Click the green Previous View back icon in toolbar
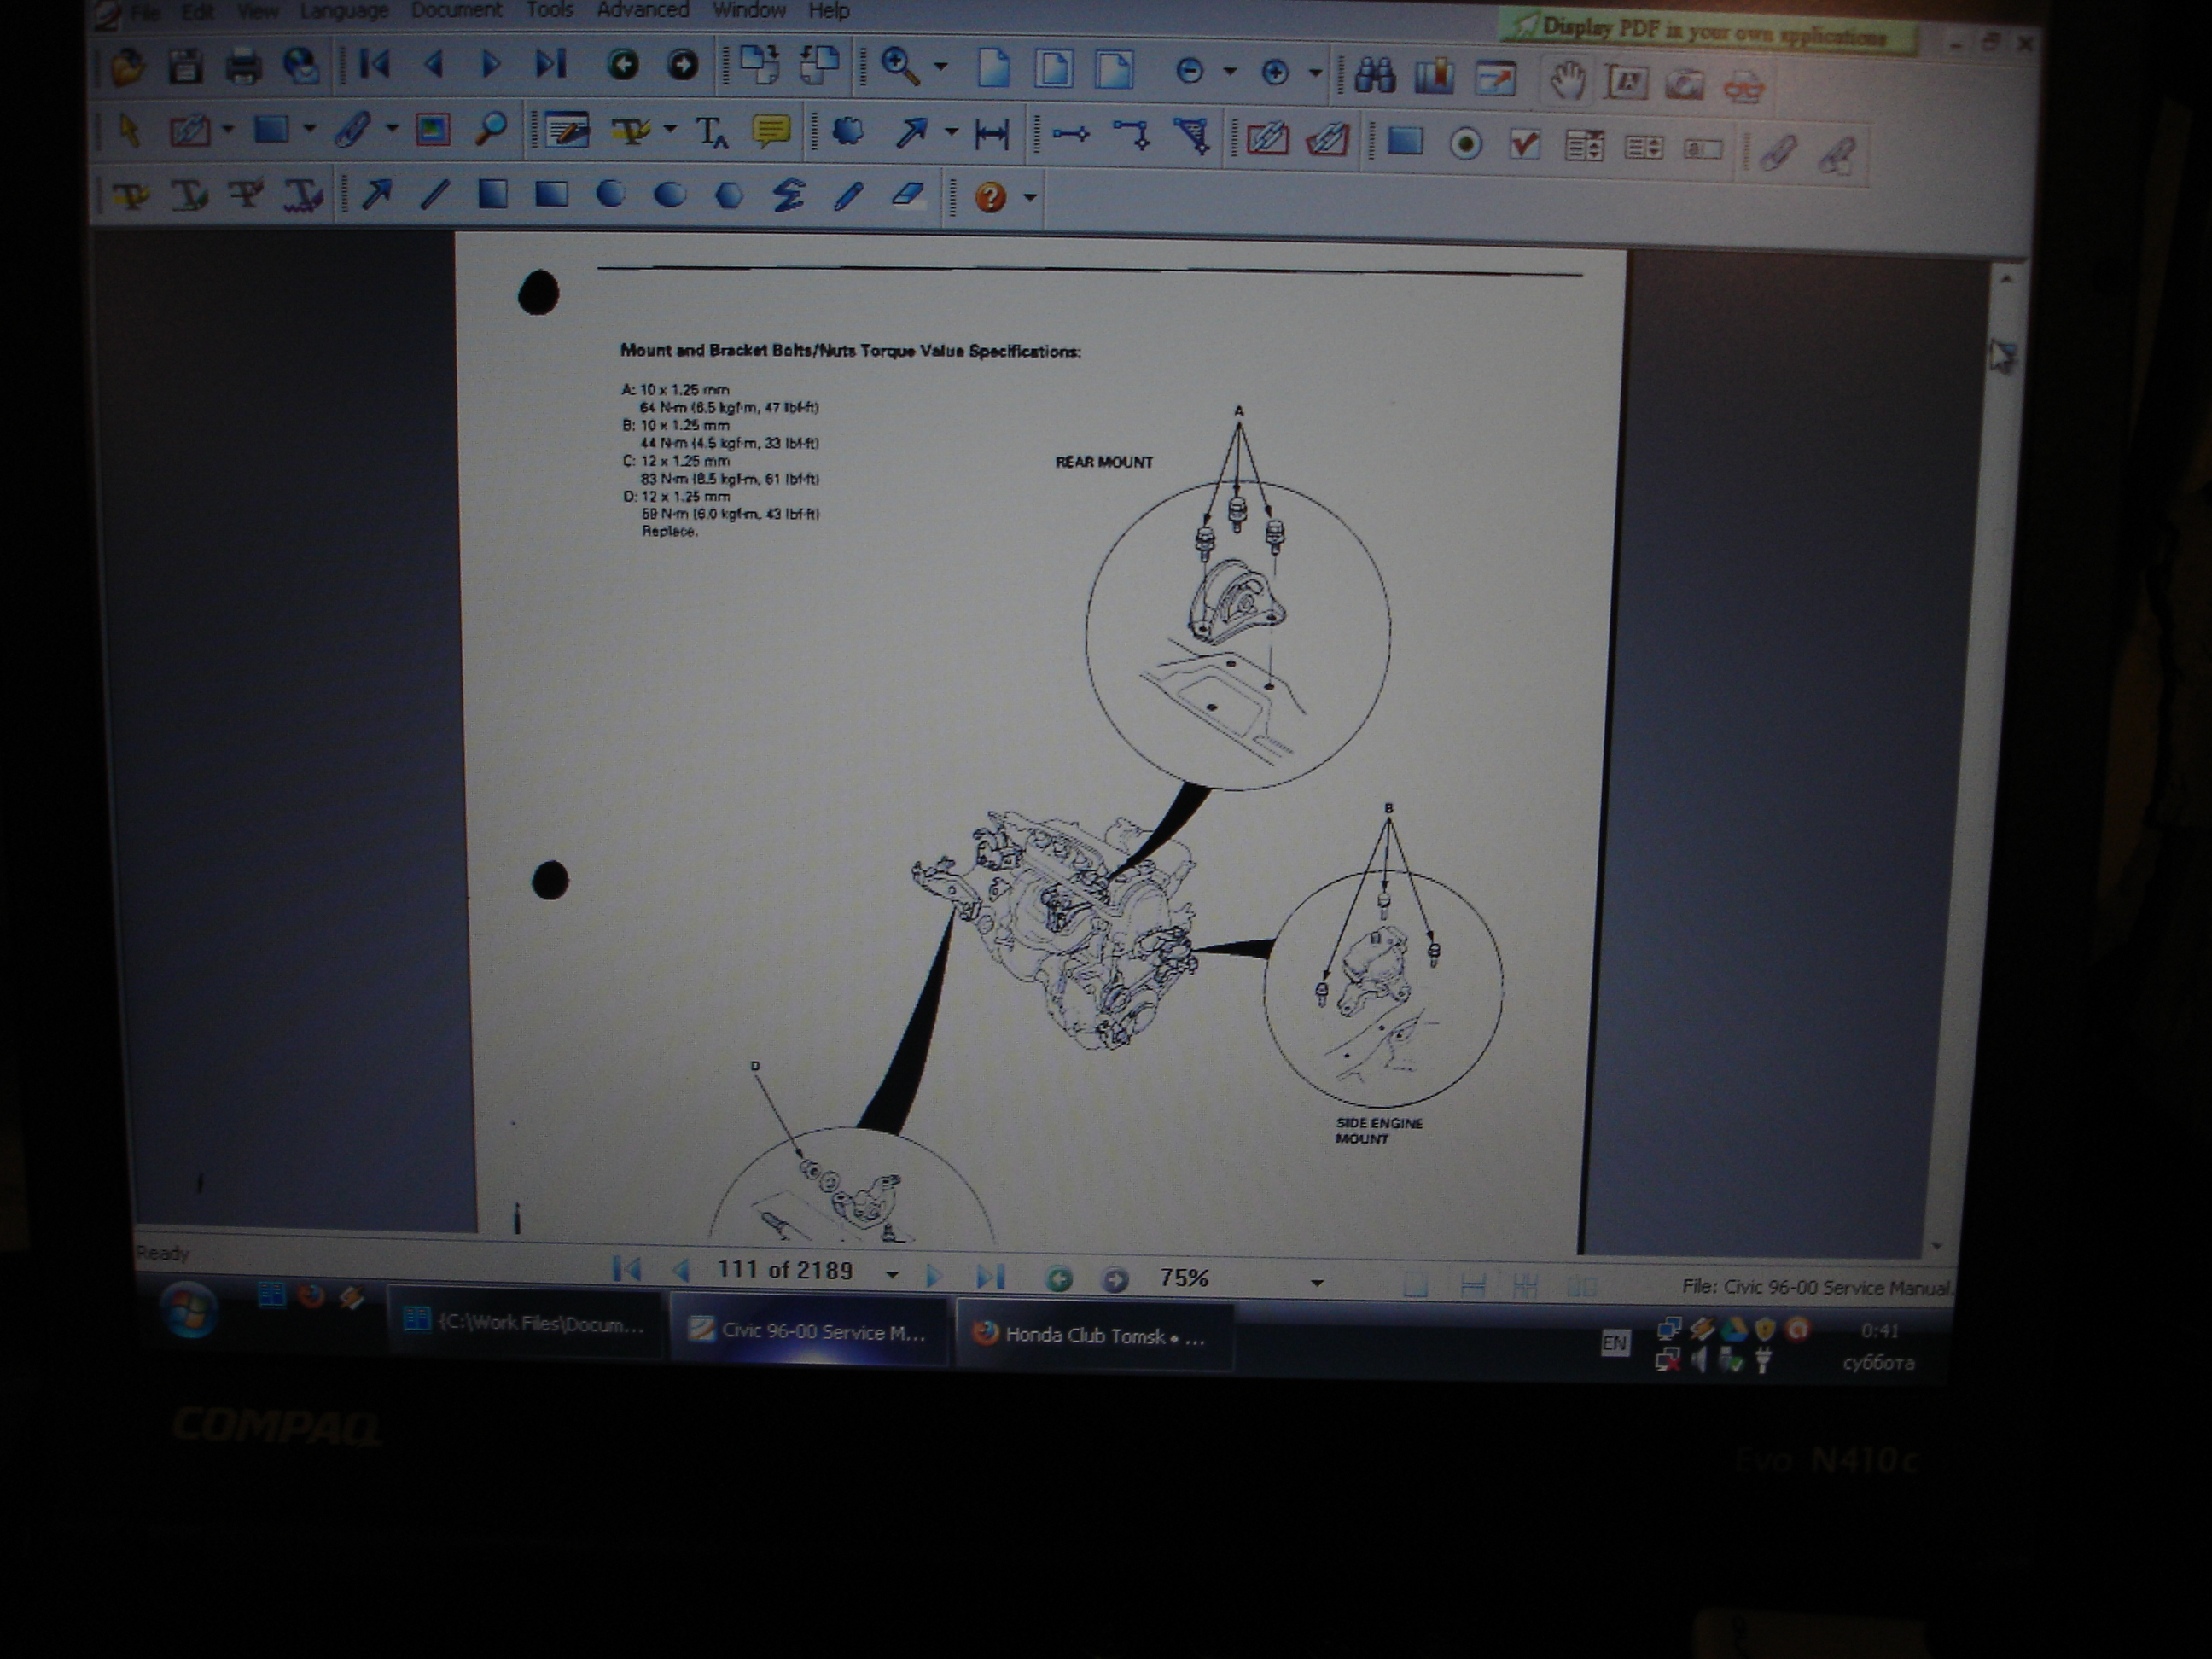 [623, 66]
